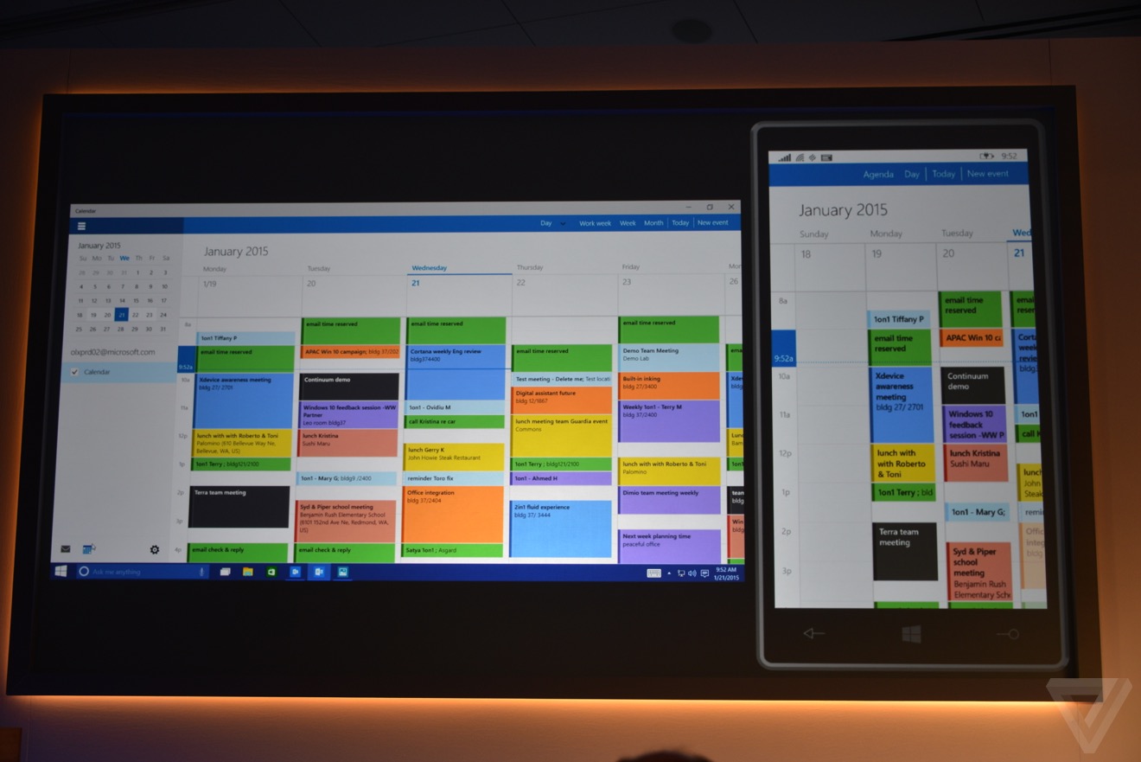Screen dimensions: 1141x762
Task: Open the touch keyboard from system tray
Action: coord(653,573)
